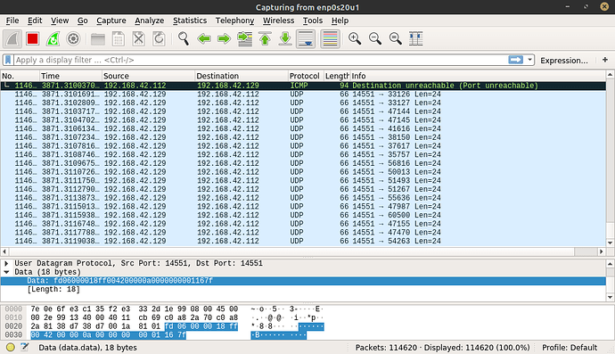Image resolution: width=615 pixels, height=354 pixels.
Task: Toggle packet list colorization
Action: pyautogui.click(x=331, y=39)
